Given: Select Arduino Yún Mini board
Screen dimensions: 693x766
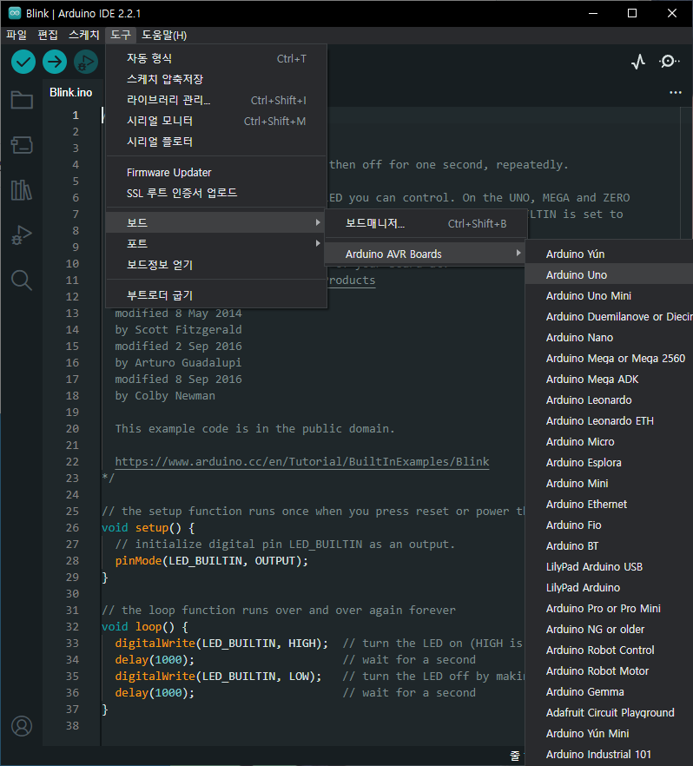Looking at the screenshot, I should tap(609, 734).
